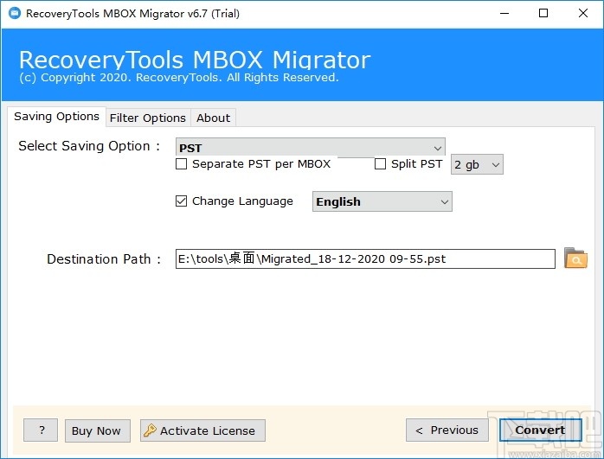Click the RecoveryTools app icon in title bar
This screenshot has height=459, width=604.
click(x=14, y=14)
